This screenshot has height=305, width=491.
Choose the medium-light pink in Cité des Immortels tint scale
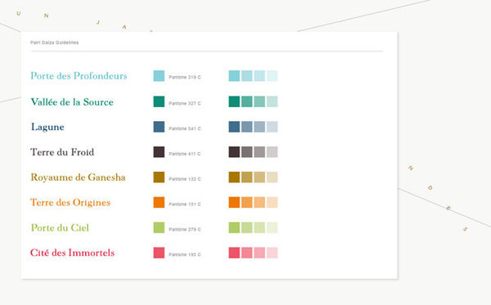259,253
